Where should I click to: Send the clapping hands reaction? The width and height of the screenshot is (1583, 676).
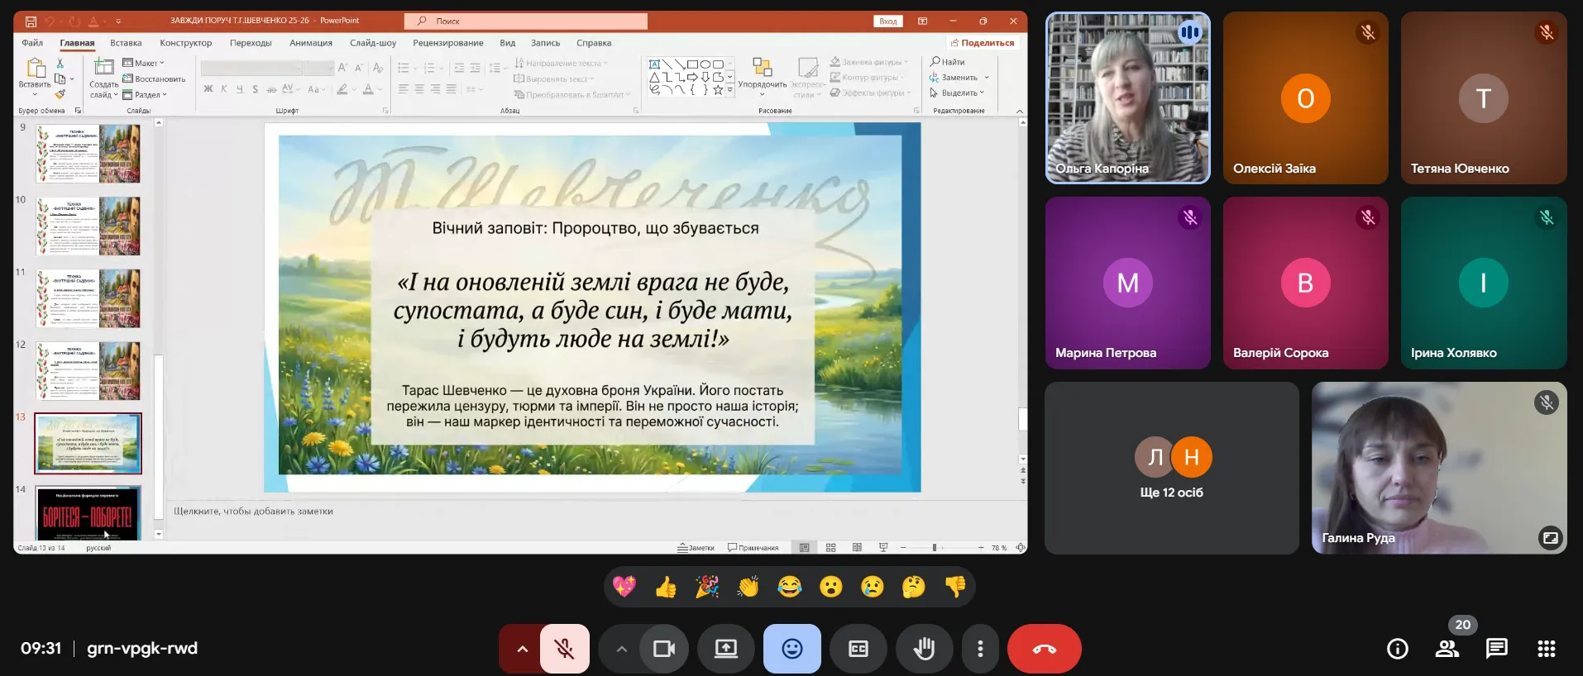pos(748,587)
